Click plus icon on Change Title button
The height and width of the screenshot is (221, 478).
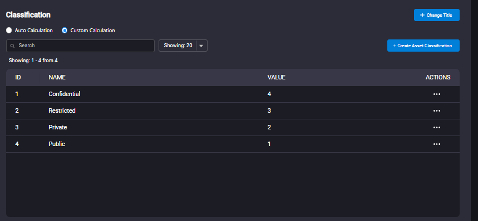422,15
